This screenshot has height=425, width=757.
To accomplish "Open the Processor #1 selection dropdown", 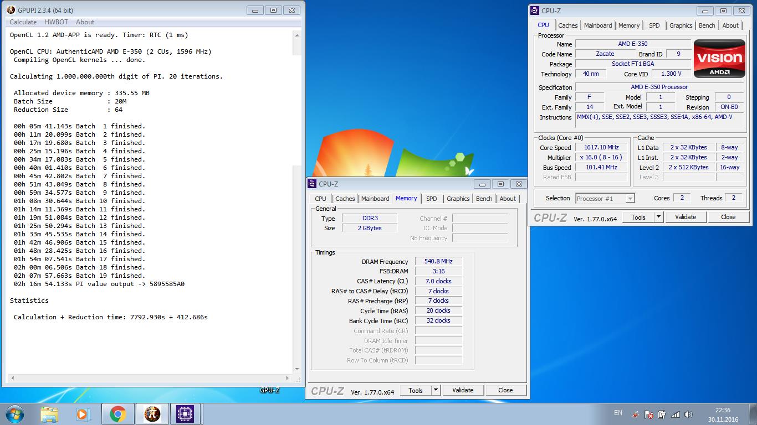I will tap(605, 198).
